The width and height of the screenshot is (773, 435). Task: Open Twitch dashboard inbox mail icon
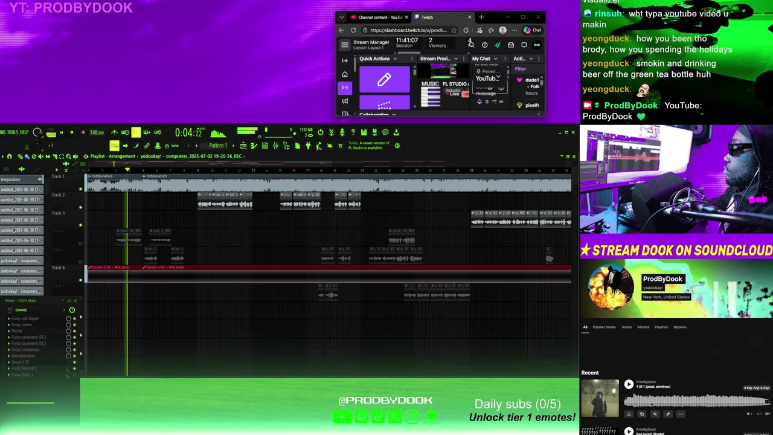[x=511, y=45]
